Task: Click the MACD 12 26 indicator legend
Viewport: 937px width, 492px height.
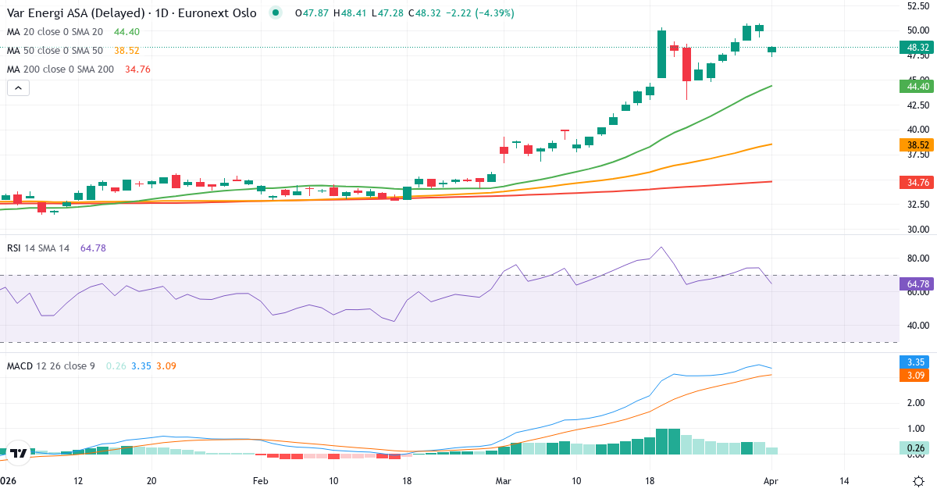Action: click(51, 365)
